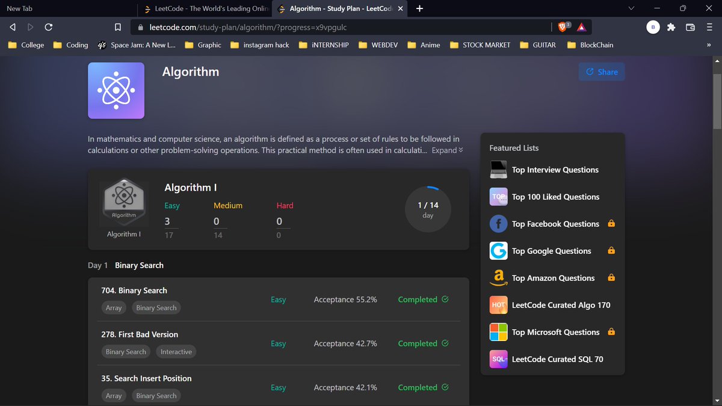Image resolution: width=722 pixels, height=406 pixels.
Task: Uncheck Completed on Search Insert Position
Action: coord(445,387)
